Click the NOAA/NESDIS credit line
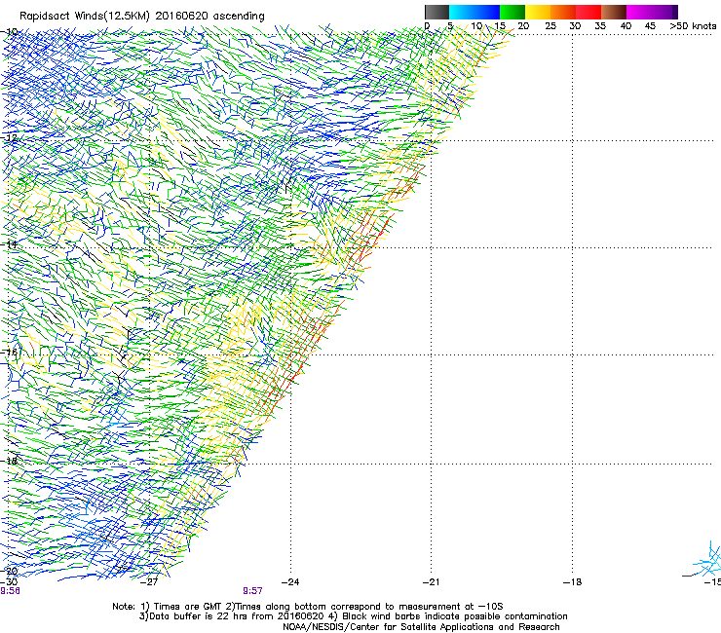The height and width of the screenshot is (633, 721). click(x=421, y=627)
